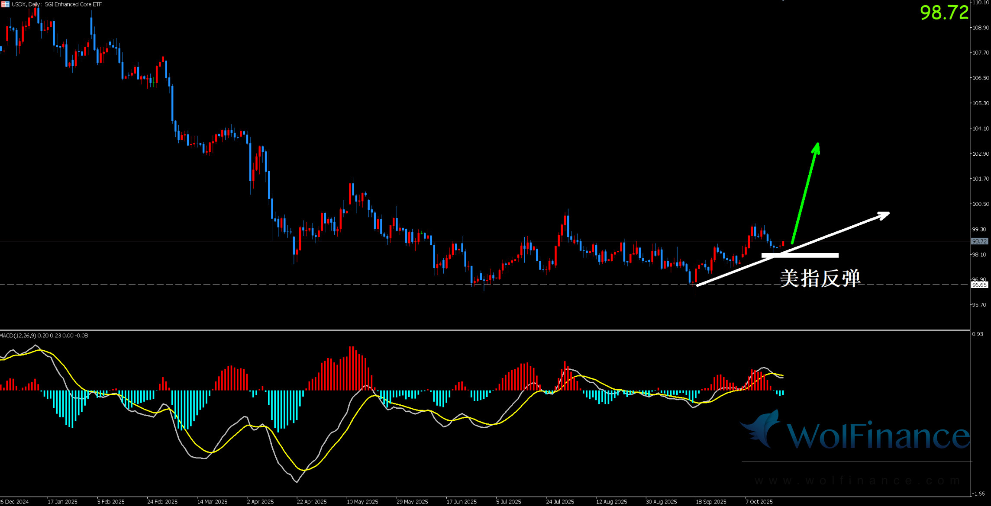The image size is (991, 506).
Task: Click the large green 98.72 price display
Action: tap(944, 13)
